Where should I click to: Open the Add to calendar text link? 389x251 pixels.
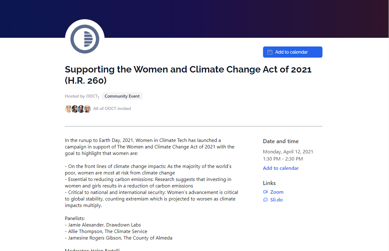pos(281,168)
